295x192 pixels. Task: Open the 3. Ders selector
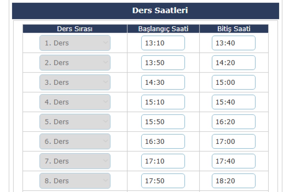[75, 82]
